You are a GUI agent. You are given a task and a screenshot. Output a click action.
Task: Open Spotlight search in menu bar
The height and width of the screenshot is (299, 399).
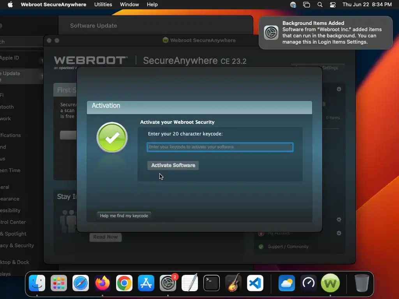point(320,5)
